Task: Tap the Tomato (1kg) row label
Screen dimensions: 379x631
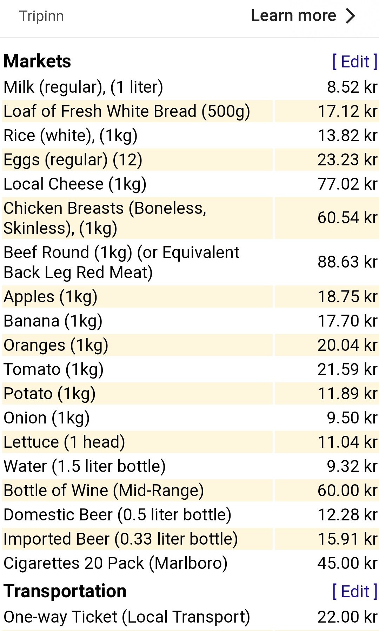Action: (x=54, y=369)
